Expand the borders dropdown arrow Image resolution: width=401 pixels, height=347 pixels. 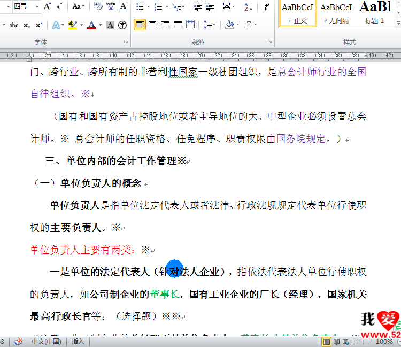255,25
